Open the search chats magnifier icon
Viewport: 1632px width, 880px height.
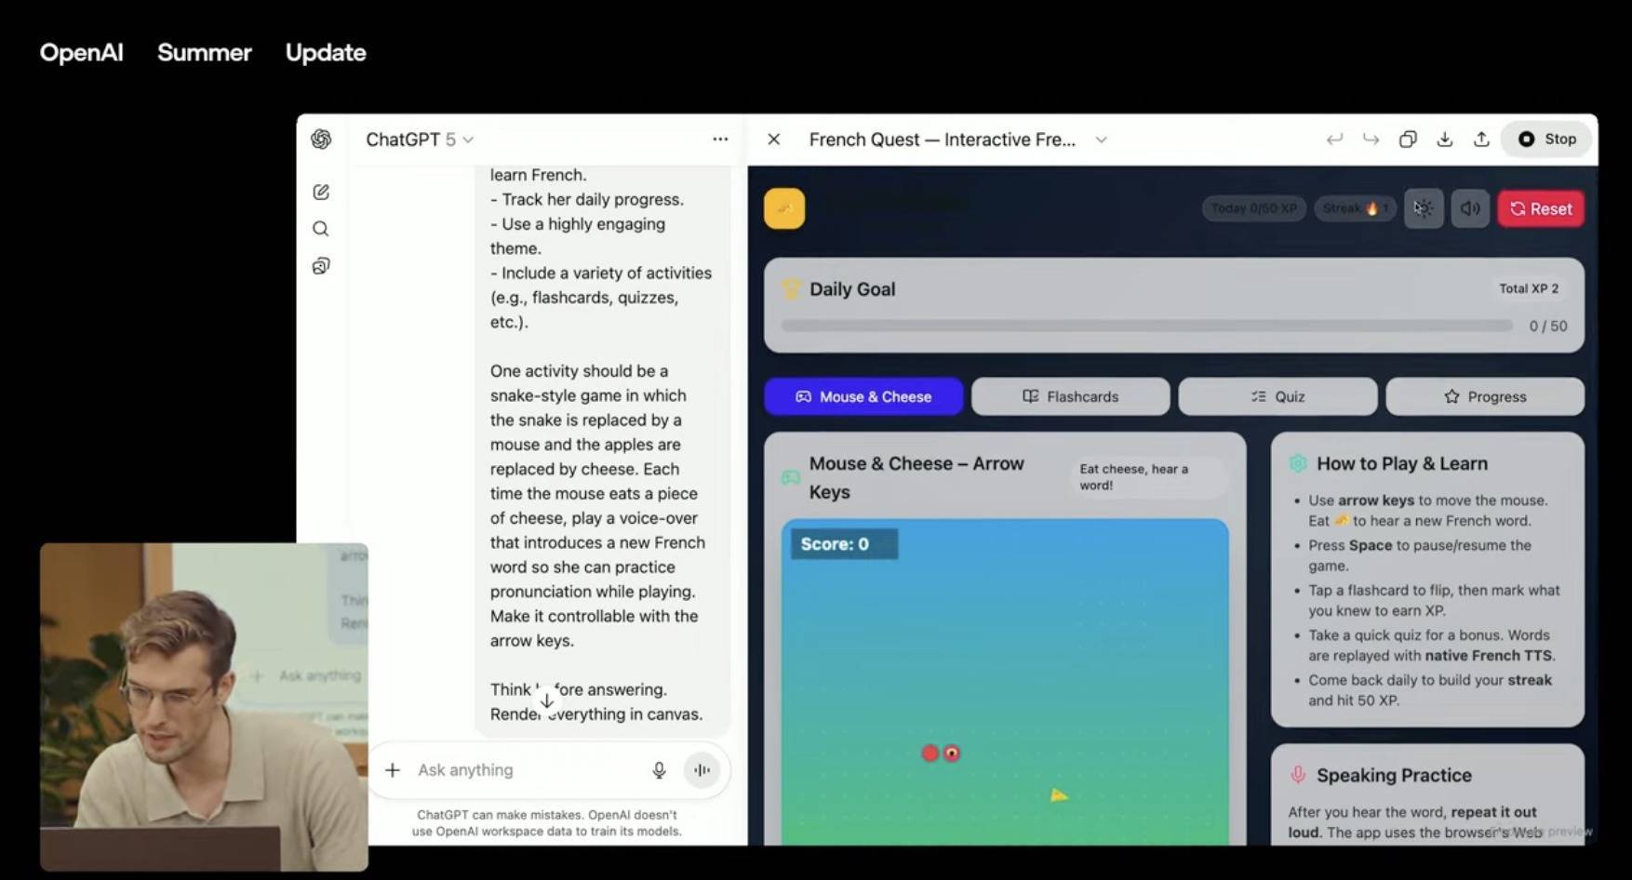321,229
